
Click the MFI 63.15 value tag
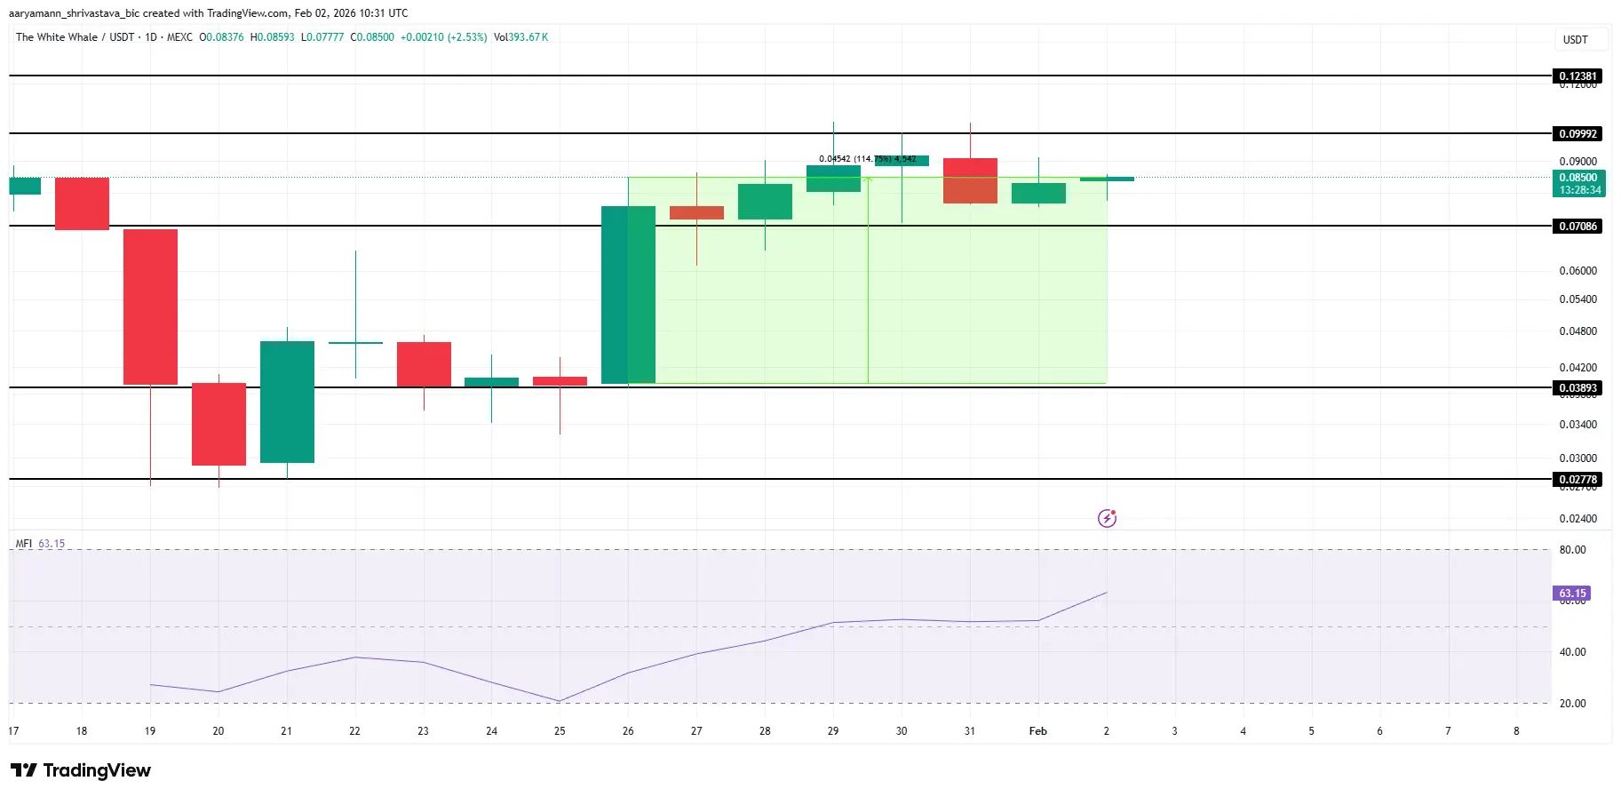click(x=1571, y=594)
